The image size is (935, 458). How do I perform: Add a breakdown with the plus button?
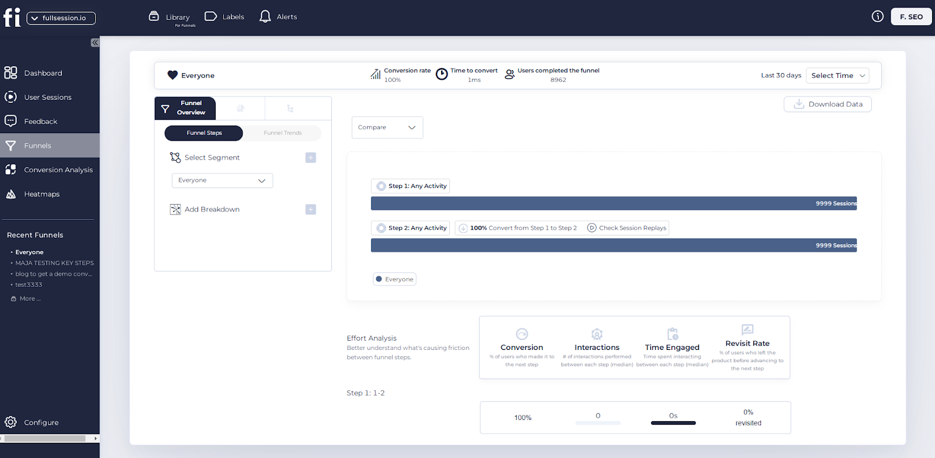tap(311, 209)
